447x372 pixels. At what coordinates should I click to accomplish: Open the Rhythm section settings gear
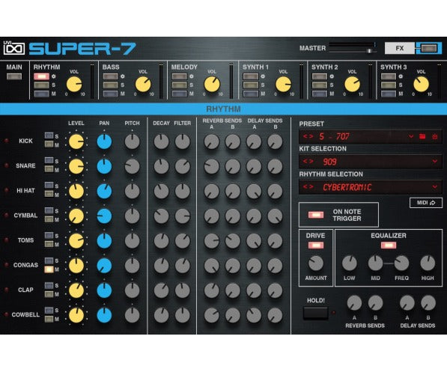tap(54, 76)
